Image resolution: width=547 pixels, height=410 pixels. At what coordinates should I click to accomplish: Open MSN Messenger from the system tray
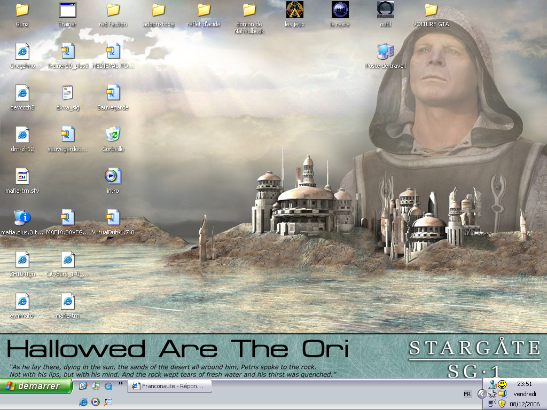tap(492, 384)
